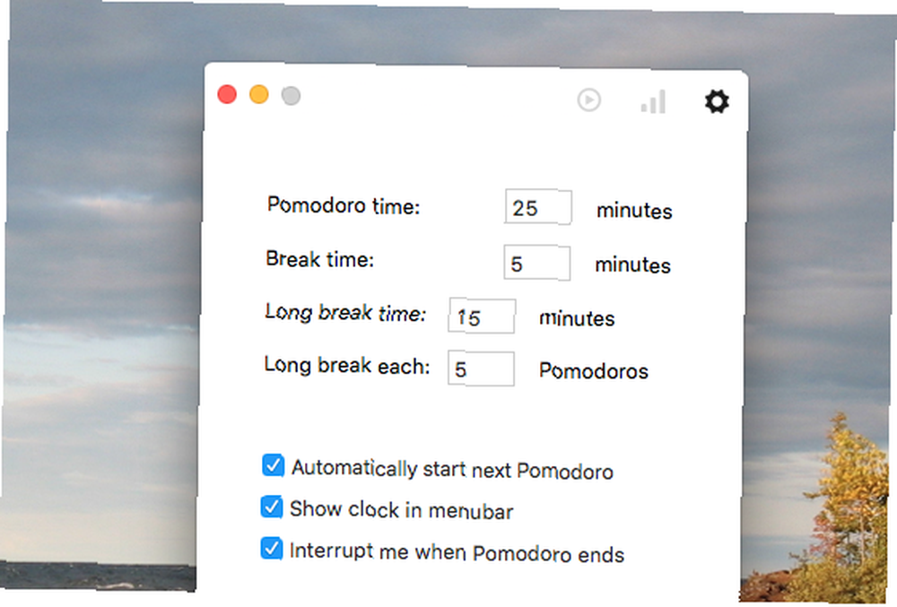This screenshot has width=897, height=607.
Task: Select the Break time minutes field
Action: [536, 263]
